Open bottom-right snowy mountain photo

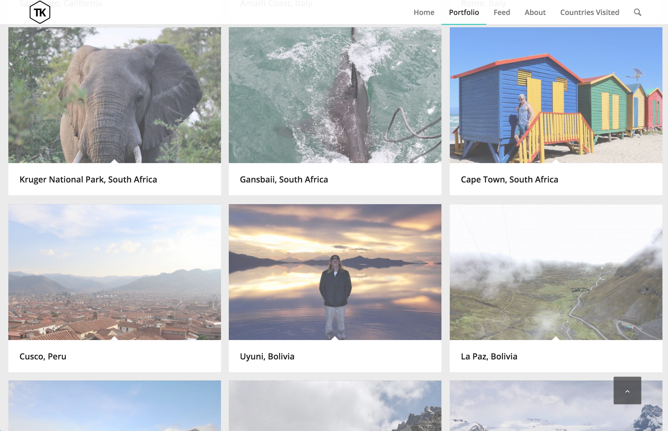(556, 406)
